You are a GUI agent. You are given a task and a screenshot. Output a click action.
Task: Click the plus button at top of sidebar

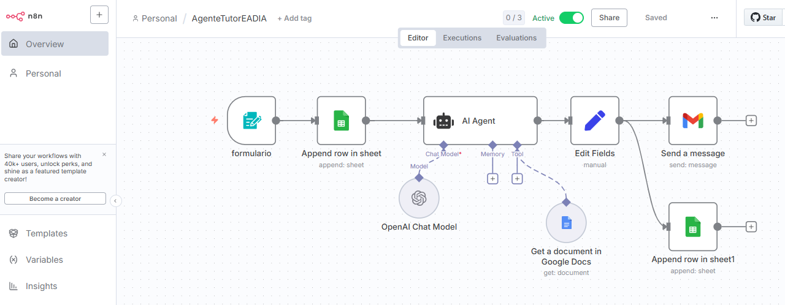coord(99,15)
